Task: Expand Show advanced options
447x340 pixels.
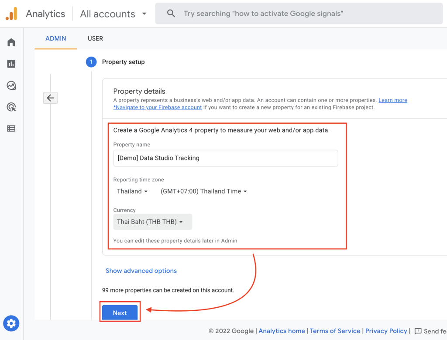Action: point(141,271)
